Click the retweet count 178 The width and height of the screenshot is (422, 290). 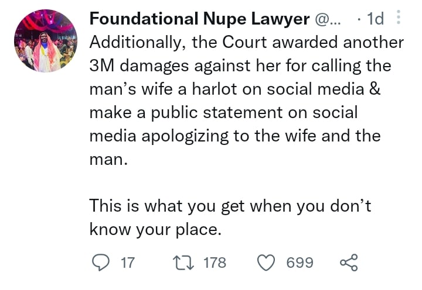[214, 263]
